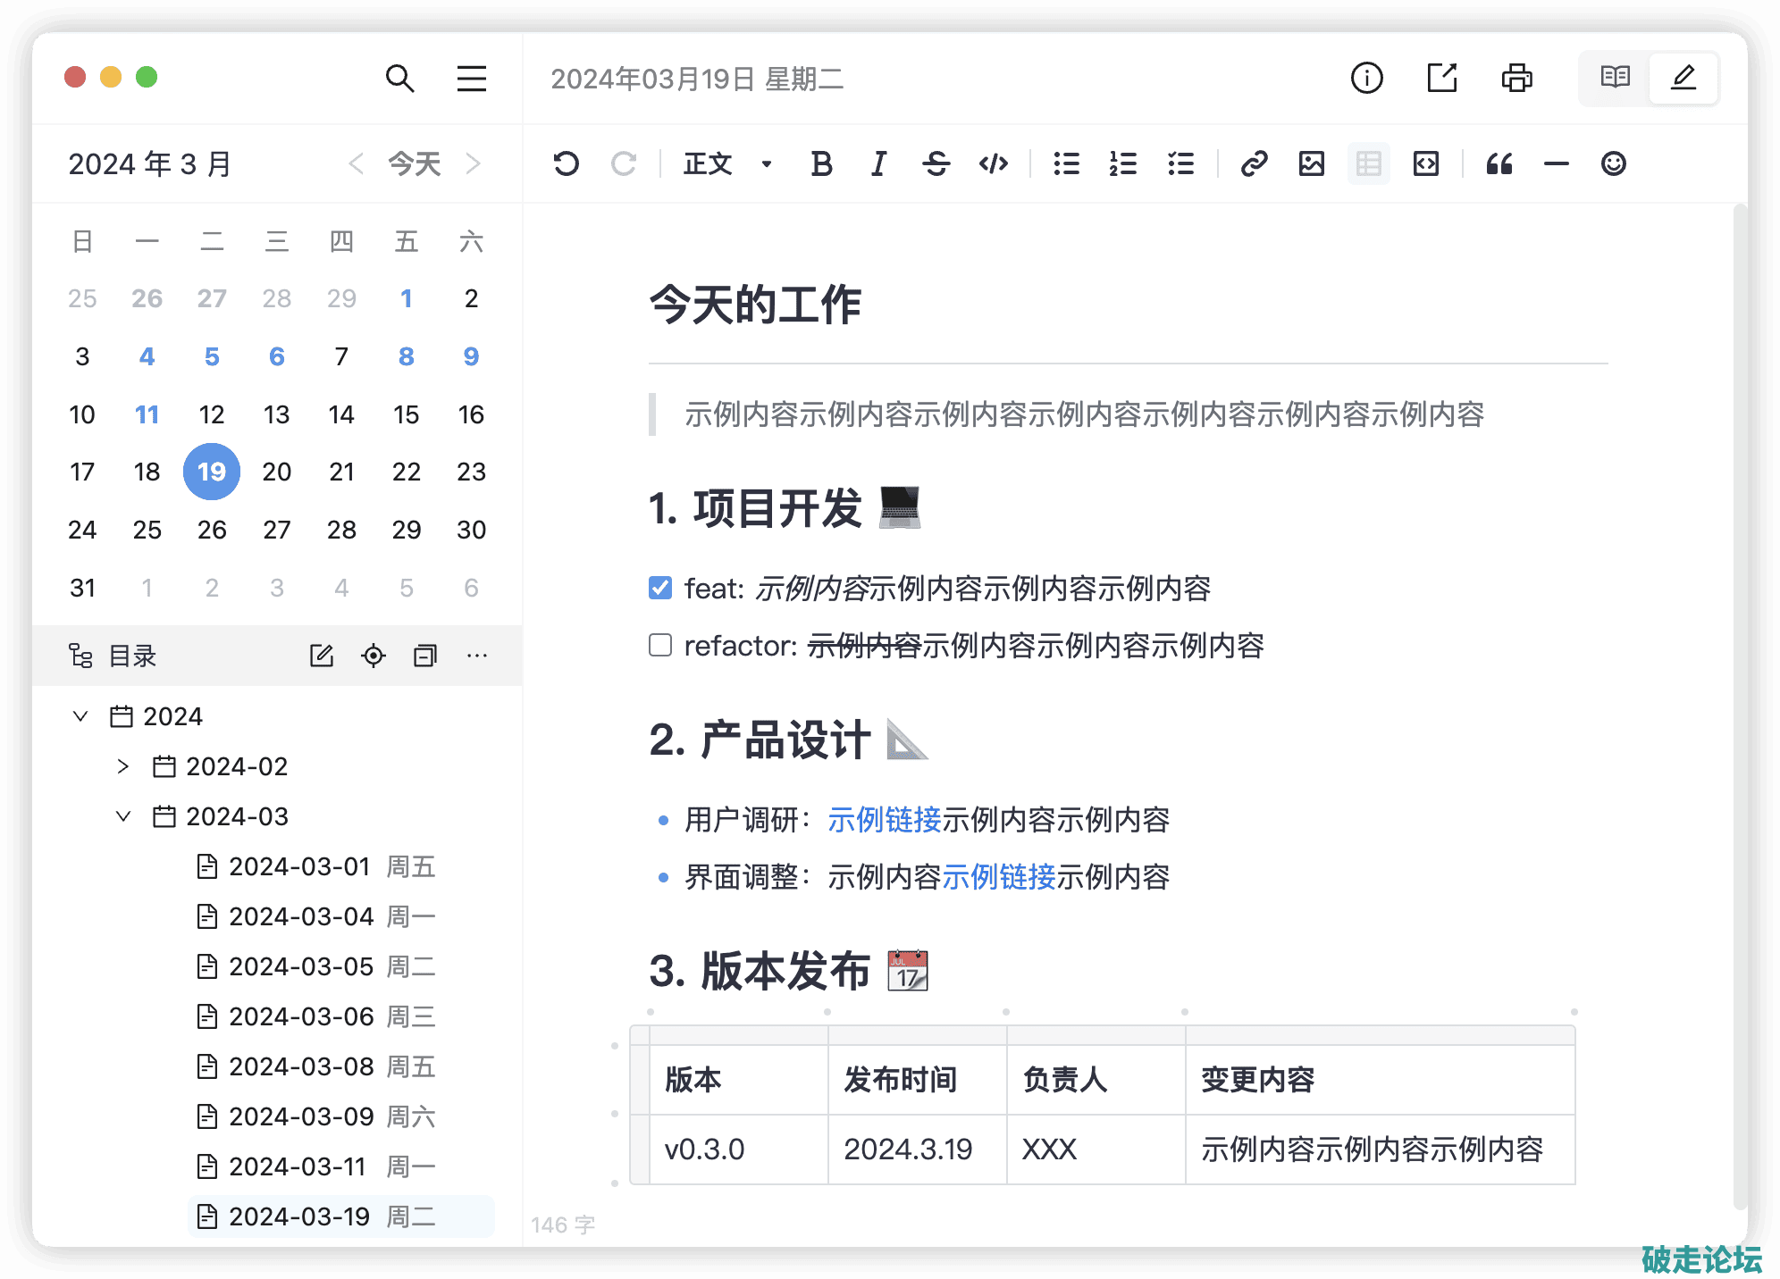
Task: Switch to reading mode view
Action: pos(1615,79)
